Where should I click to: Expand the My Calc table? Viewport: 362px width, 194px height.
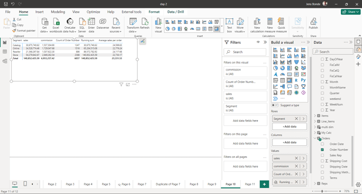[315, 133]
